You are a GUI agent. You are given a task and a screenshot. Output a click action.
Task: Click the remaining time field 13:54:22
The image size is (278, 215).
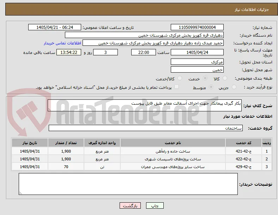point(69,52)
